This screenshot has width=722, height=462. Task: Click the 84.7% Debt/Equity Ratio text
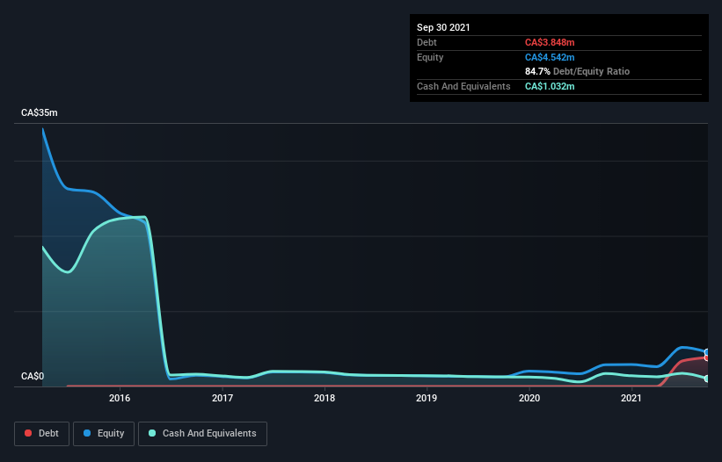(578, 71)
